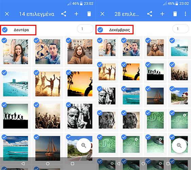Open the three-dot overflow menu
This screenshot has width=191, height=170.
186,14
